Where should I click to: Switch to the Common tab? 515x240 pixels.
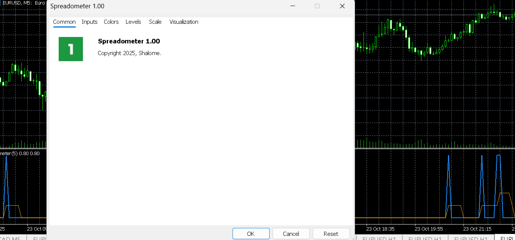tap(64, 22)
